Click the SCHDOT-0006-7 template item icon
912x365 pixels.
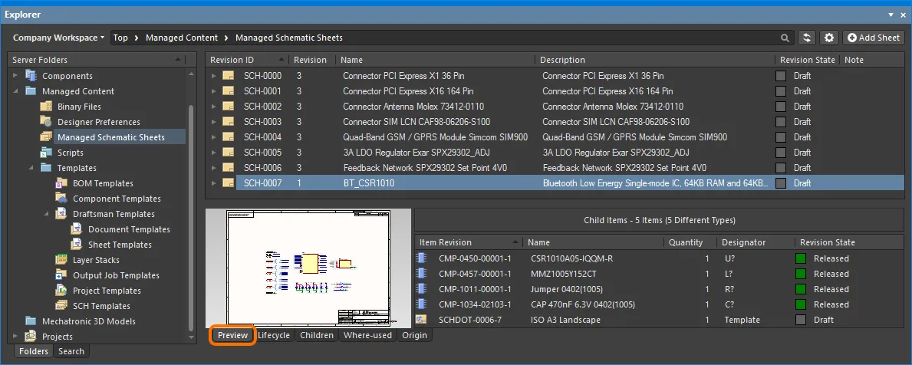(421, 320)
